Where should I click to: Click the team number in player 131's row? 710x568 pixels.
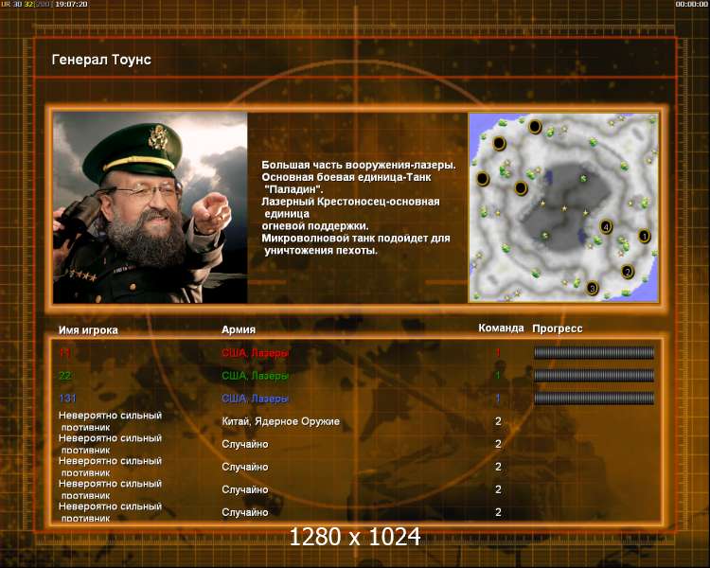tap(498, 399)
